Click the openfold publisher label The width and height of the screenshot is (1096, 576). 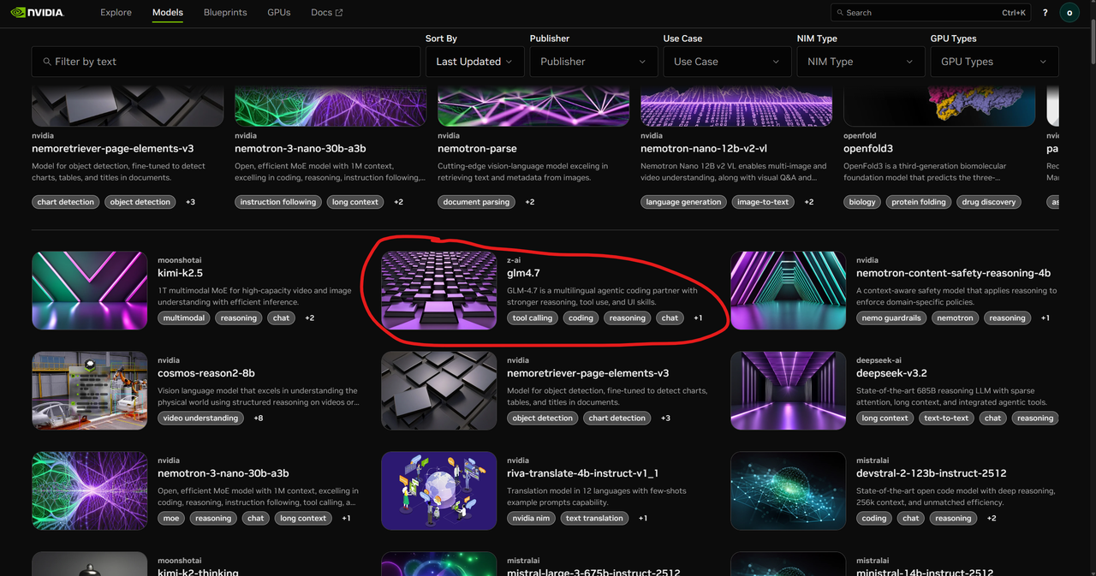(859, 135)
